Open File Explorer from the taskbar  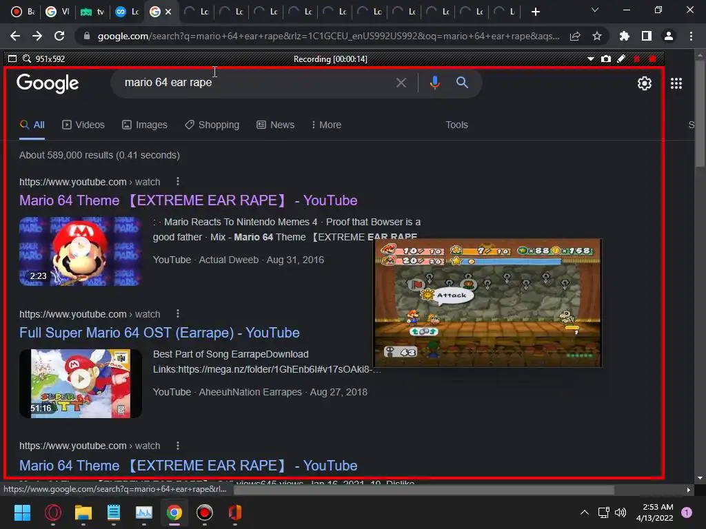[83, 512]
